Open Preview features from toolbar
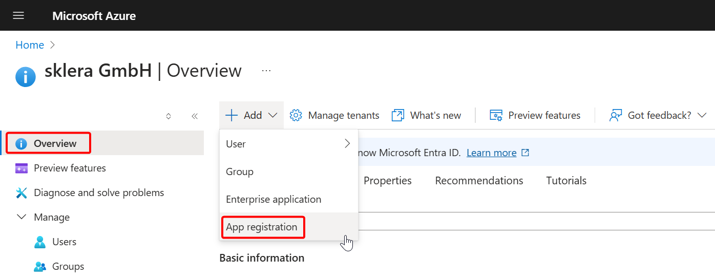Image resolution: width=715 pixels, height=279 pixels. point(535,115)
